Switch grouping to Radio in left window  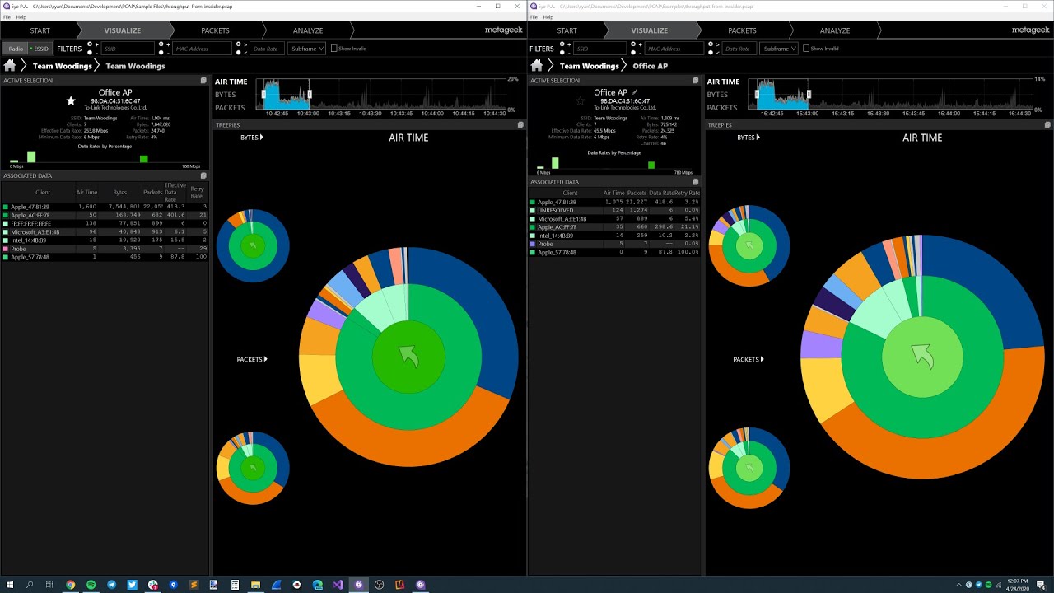[15, 49]
